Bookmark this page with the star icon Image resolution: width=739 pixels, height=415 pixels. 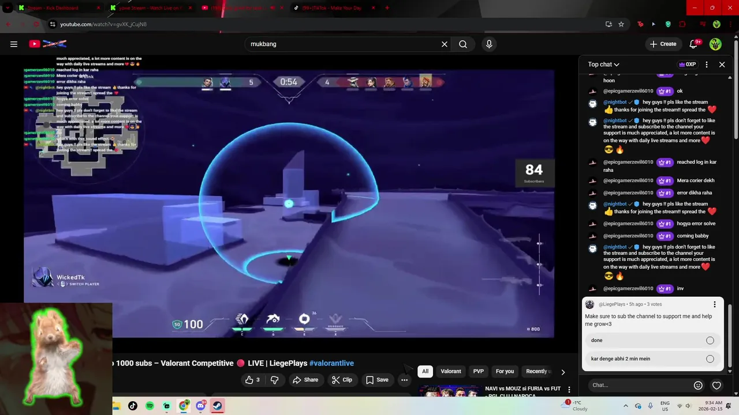point(621,24)
